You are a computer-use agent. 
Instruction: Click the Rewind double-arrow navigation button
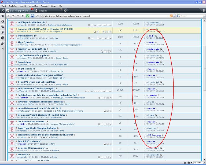pyautogui.click(x=8, y=16)
